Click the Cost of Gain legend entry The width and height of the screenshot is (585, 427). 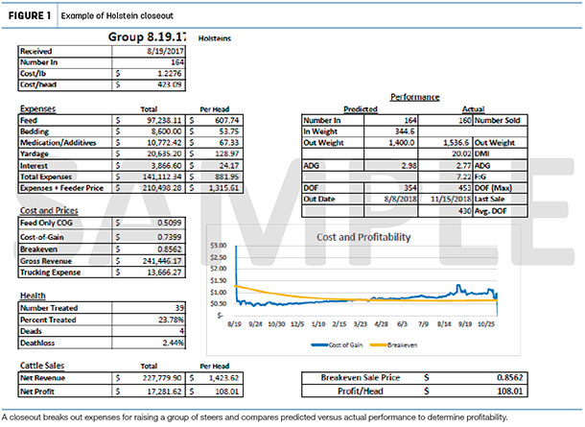[337, 344]
